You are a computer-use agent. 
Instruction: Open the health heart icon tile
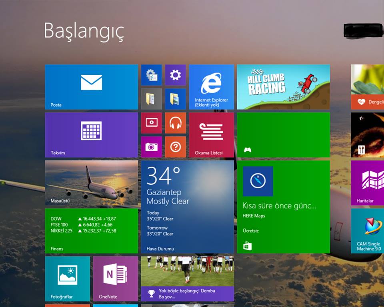click(x=367, y=87)
